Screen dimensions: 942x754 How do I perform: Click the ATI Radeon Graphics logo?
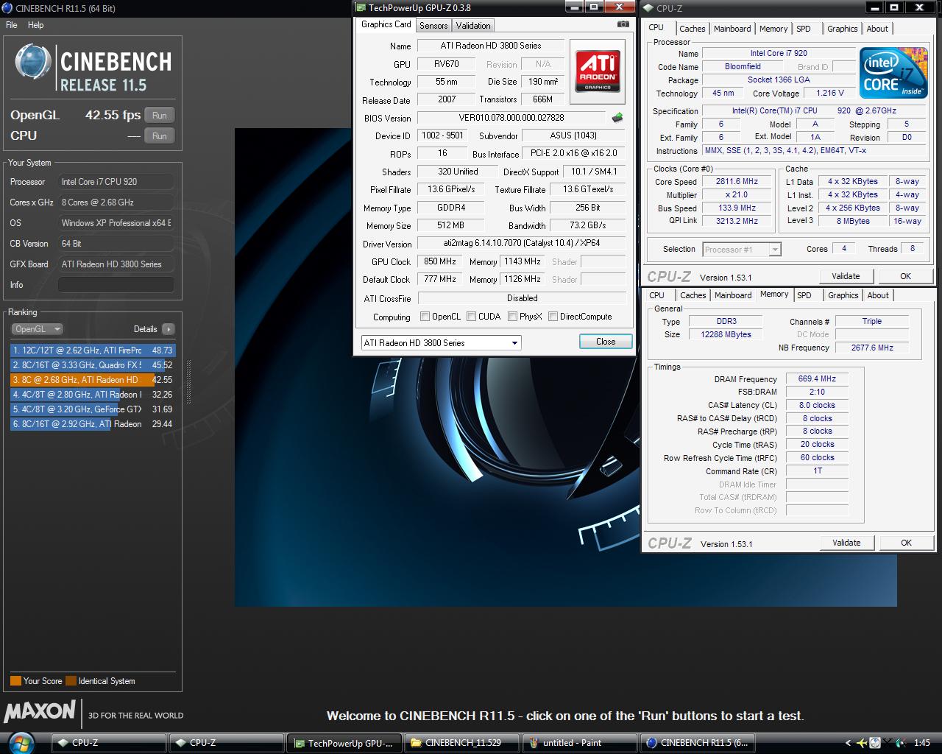598,71
